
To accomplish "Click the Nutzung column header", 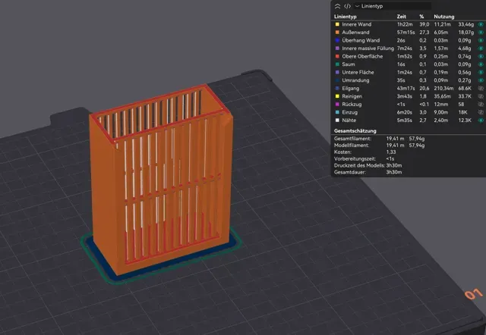I will 443,17.
